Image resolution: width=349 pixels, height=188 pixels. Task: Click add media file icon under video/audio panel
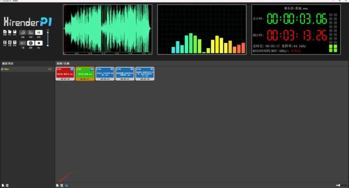coord(58,185)
